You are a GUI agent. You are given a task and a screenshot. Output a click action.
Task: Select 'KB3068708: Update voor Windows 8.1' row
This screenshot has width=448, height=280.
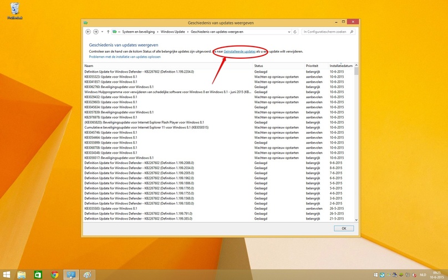pyautogui.click(x=218, y=147)
